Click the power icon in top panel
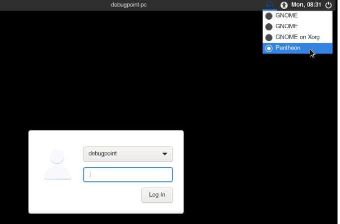 coord(329,5)
